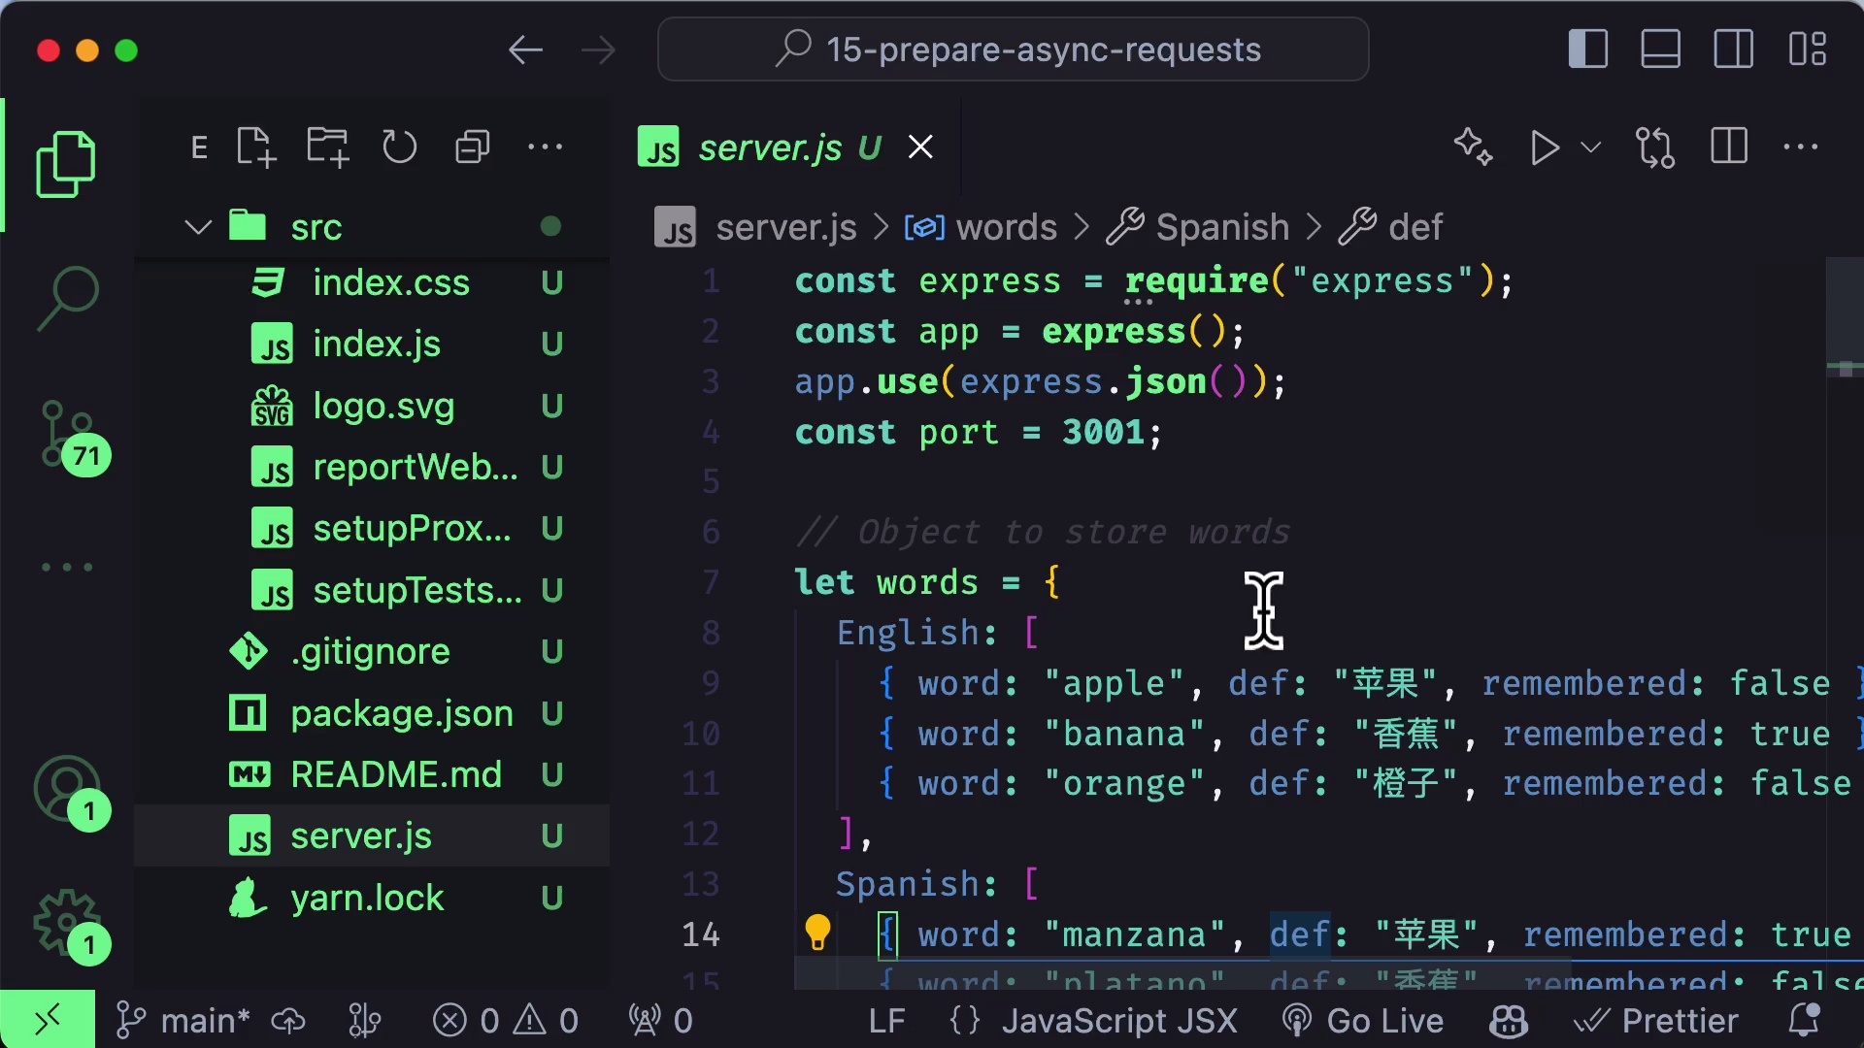This screenshot has width=1864, height=1048.
Task: Show code actions lightbulb on line 14
Action: pyautogui.click(x=817, y=933)
